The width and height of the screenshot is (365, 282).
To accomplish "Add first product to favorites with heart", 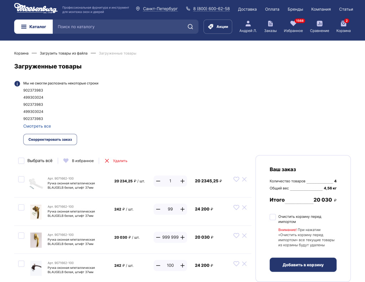I will click(236, 179).
